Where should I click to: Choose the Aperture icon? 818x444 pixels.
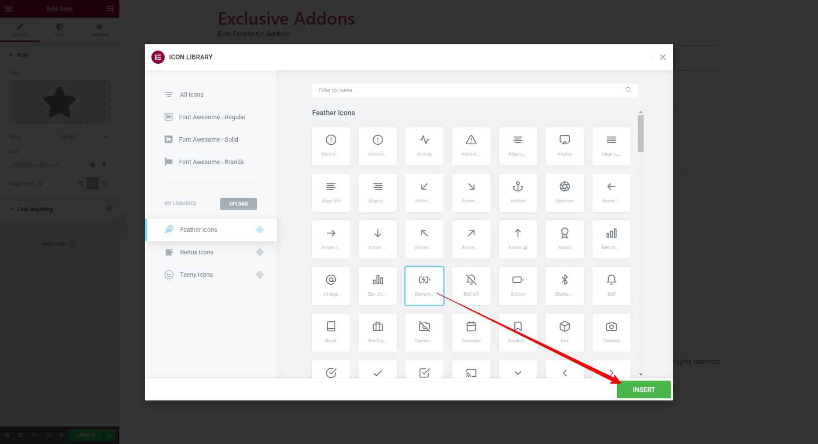pyautogui.click(x=565, y=193)
